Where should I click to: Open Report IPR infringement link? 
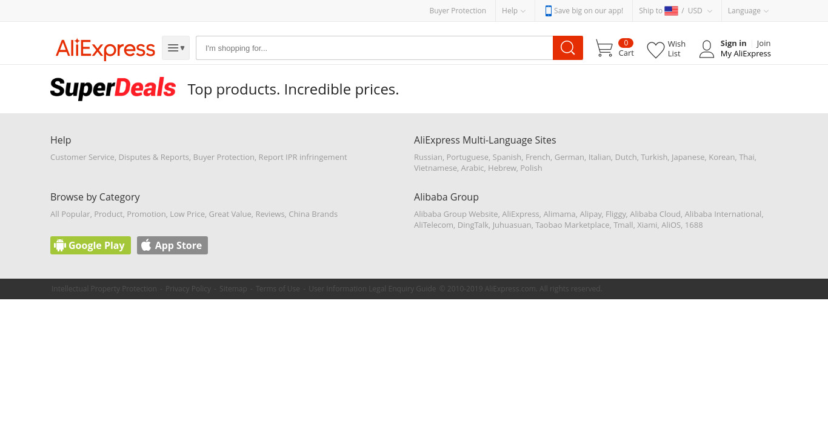tap(303, 157)
